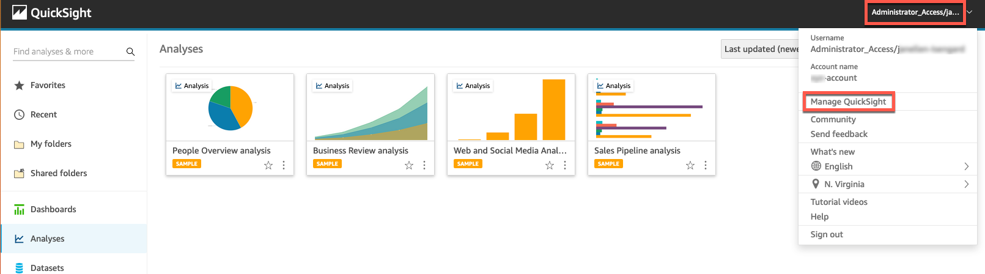The width and height of the screenshot is (985, 274).
Task: Favorite the People Overview analysis
Action: pyautogui.click(x=268, y=165)
